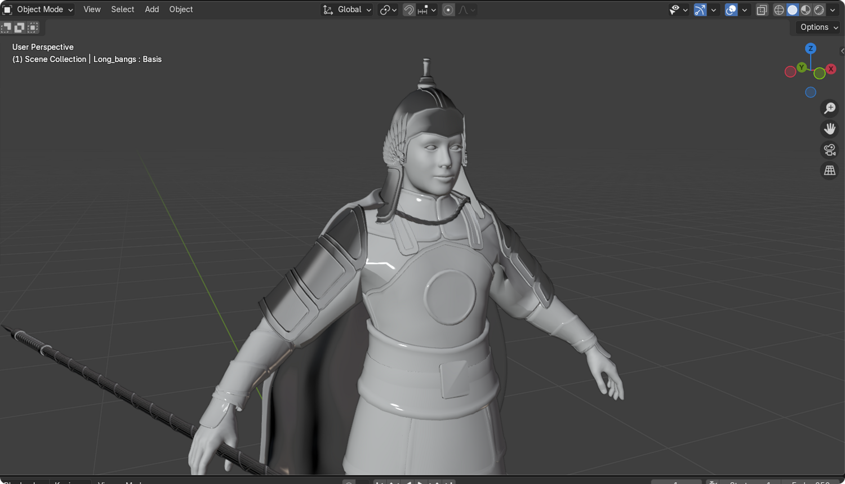Screen dimensions: 845x484
Task: Switch to rendered viewport shading
Action: coord(820,10)
